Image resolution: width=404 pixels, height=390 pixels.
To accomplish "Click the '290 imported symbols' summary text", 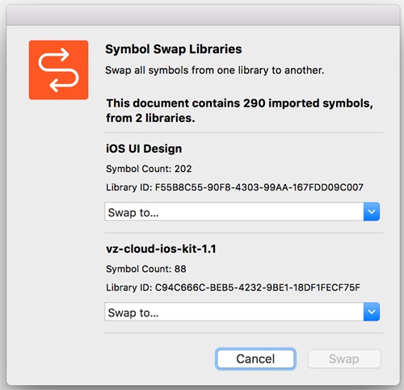I will tap(240, 111).
